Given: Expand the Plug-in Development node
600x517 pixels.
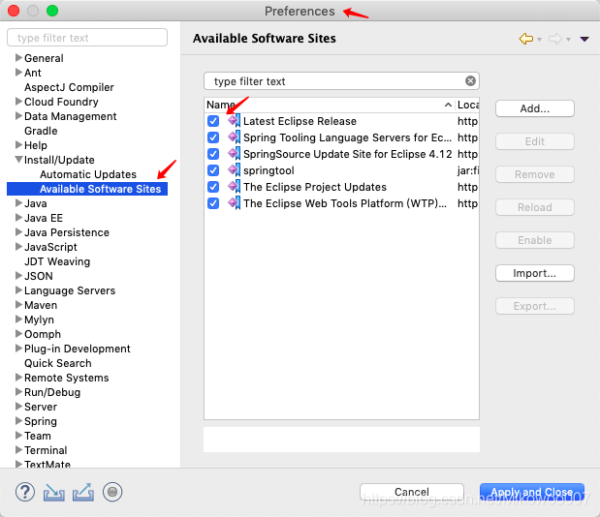Looking at the screenshot, I should click(x=18, y=349).
